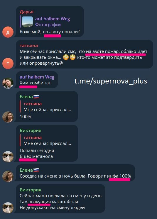The height and width of the screenshot is (219, 157).
Task: Click the message Боже мой, по азоту попали?
Action: coord(50,32)
